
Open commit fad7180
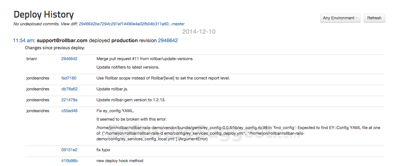pyautogui.click(x=69, y=78)
